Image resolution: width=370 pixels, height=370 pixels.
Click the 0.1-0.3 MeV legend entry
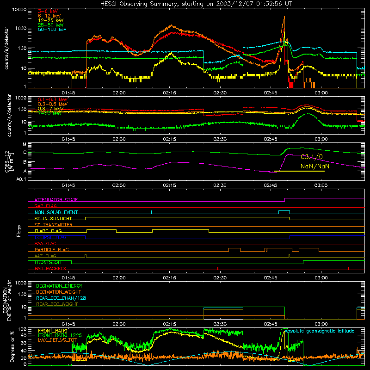53,99
